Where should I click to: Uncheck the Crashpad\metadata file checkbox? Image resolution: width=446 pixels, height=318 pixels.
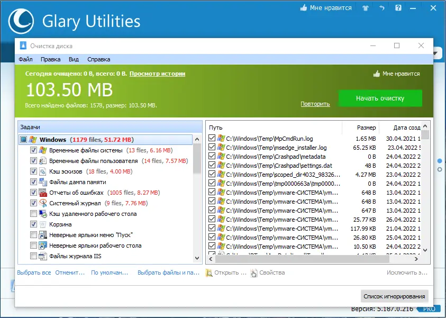click(x=212, y=156)
